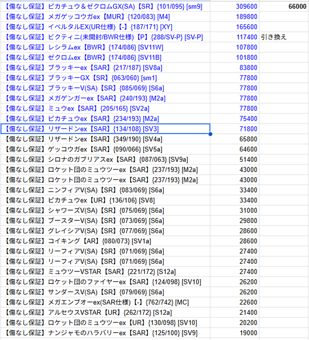Select the ブースターV(SA) cell
309x340 pixels.
point(105,220)
